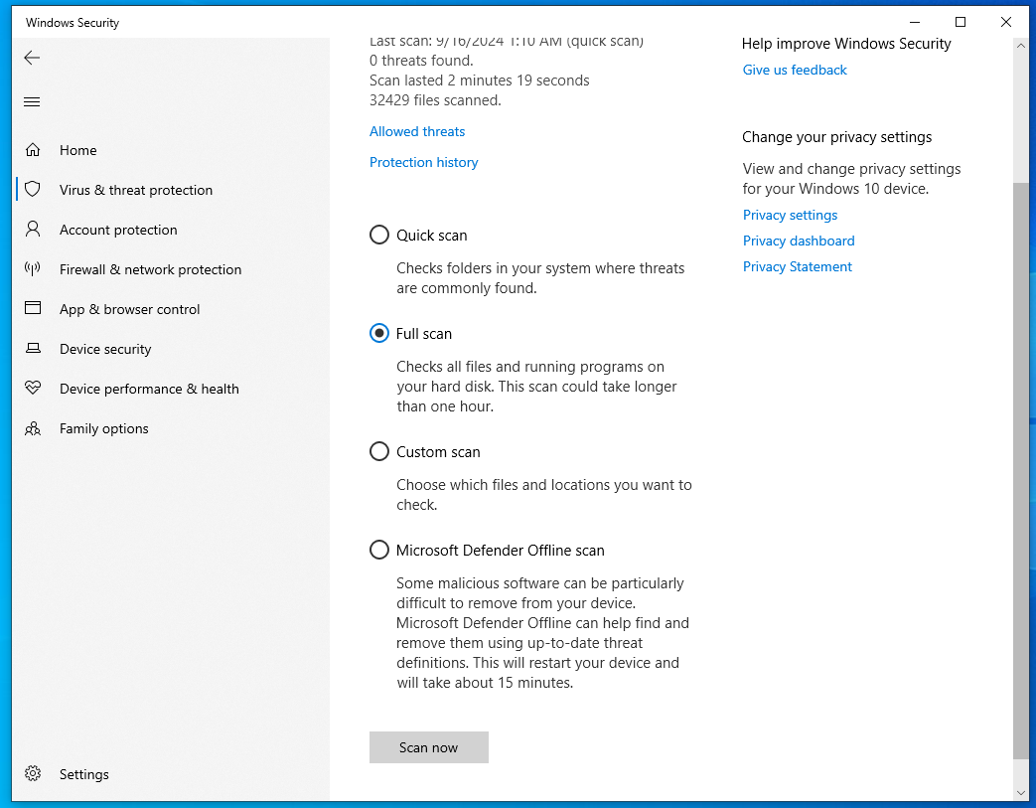Open the Protection history link

point(423,163)
